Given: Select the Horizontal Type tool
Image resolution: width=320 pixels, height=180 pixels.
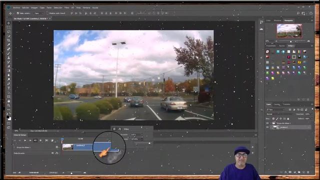Looking at the screenshot, I should click(x=8, y=88).
